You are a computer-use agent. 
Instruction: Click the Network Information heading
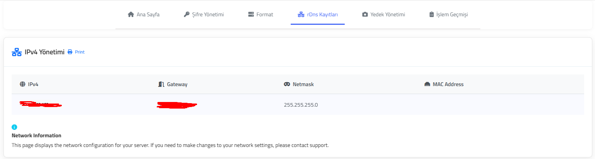(x=37, y=136)
